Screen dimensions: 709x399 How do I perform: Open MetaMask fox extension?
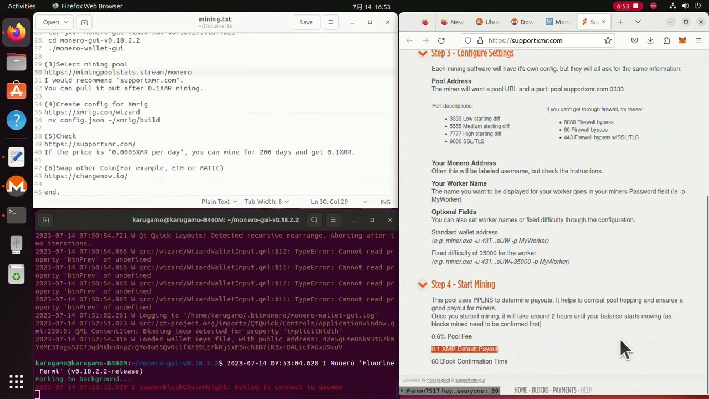click(x=682, y=40)
